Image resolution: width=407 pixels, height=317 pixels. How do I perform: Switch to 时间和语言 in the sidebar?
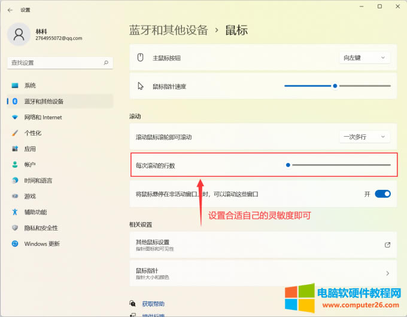(38, 180)
